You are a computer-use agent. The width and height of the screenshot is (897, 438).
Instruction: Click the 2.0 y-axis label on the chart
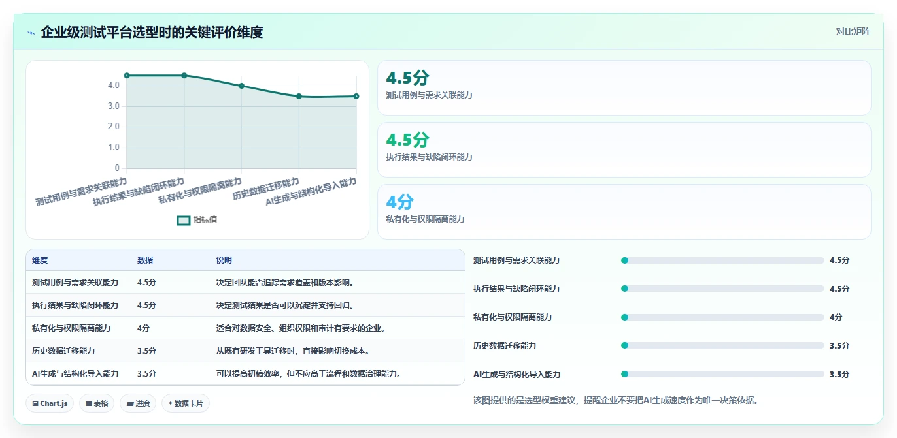click(x=113, y=127)
